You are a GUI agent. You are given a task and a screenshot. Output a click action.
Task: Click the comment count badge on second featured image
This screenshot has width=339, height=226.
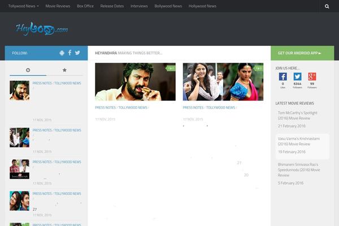pyautogui.click(x=259, y=68)
